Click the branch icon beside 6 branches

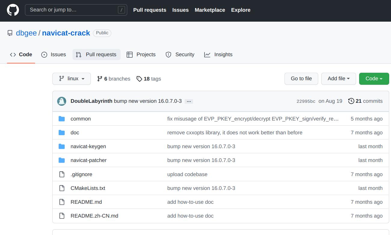coord(100,79)
